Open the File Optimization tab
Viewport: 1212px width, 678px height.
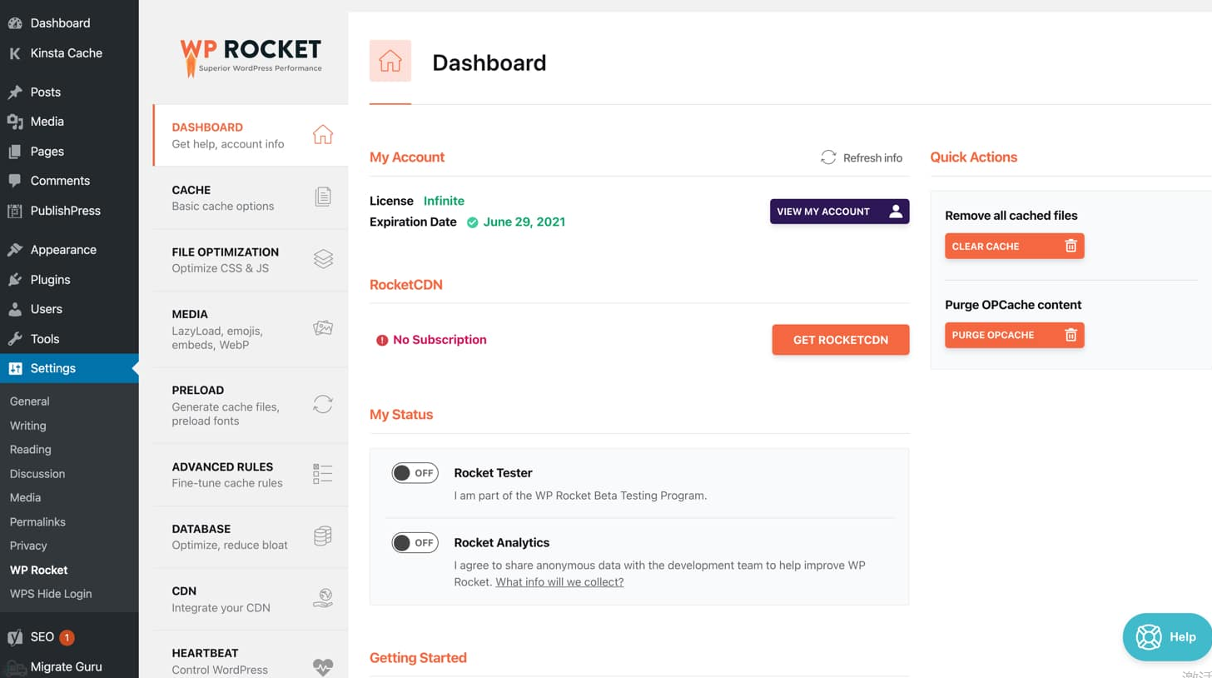[251, 260]
